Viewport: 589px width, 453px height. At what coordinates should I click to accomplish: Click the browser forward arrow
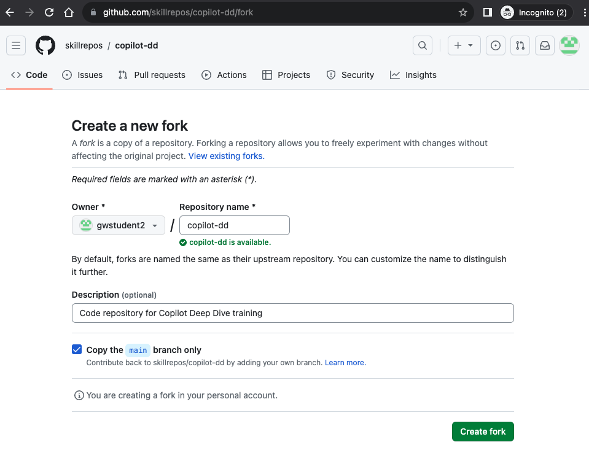[x=29, y=12]
